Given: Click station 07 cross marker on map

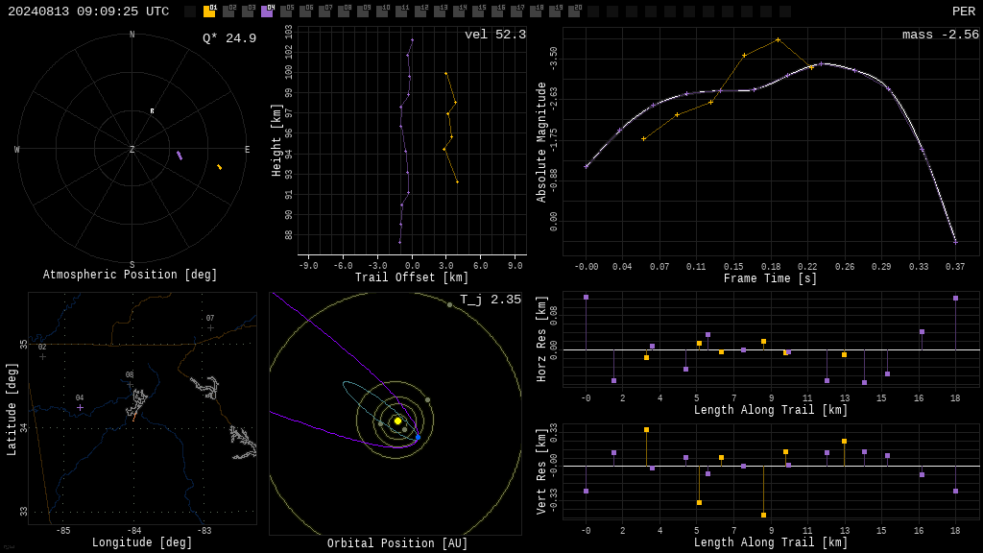Looking at the screenshot, I should tap(210, 328).
